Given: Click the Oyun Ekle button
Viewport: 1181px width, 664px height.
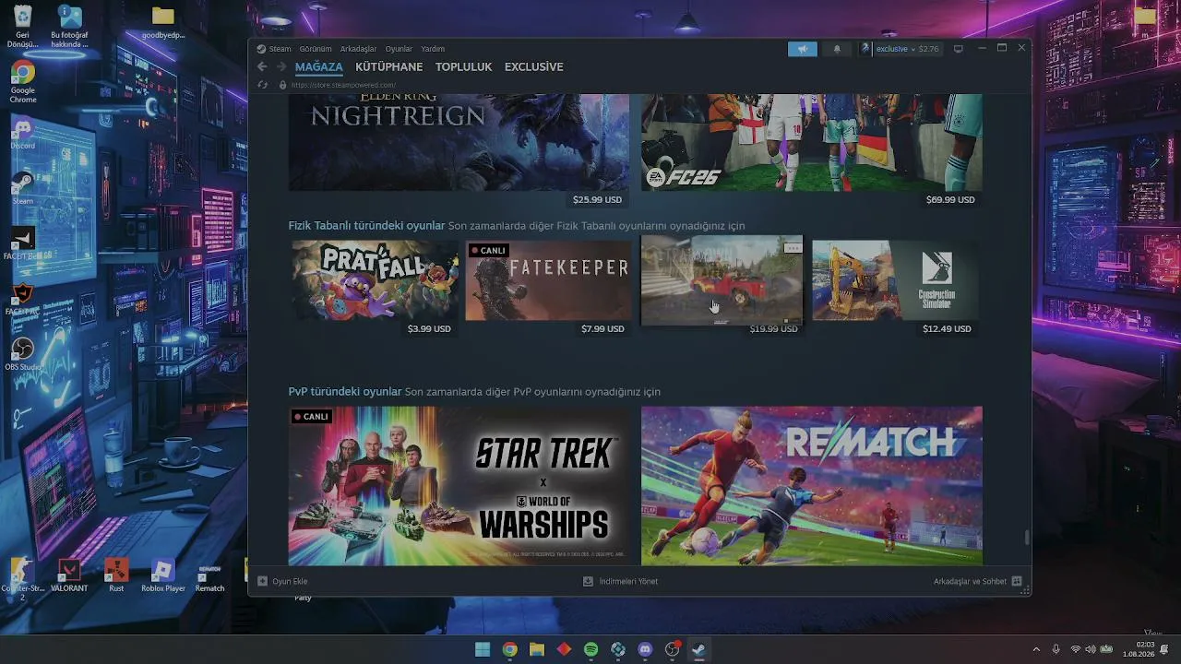Looking at the screenshot, I should (282, 581).
